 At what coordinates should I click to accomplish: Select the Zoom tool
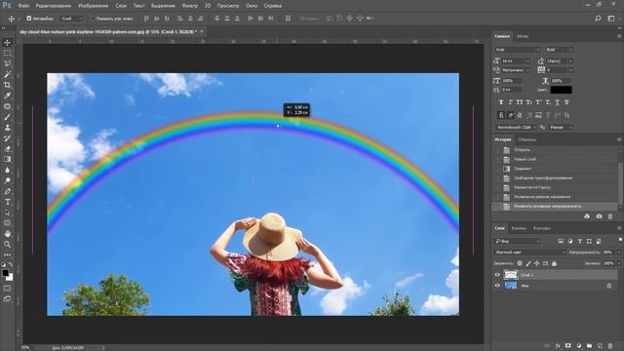[7, 244]
